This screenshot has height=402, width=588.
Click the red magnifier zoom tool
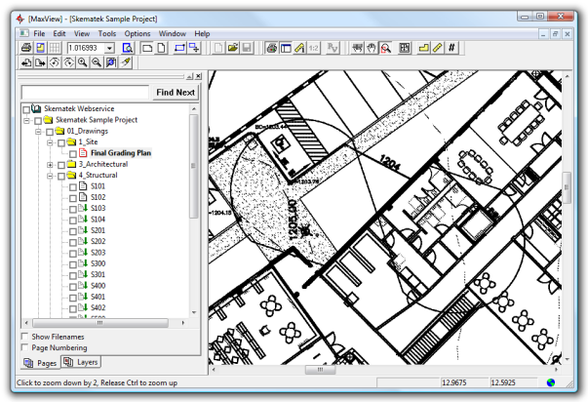pos(386,48)
